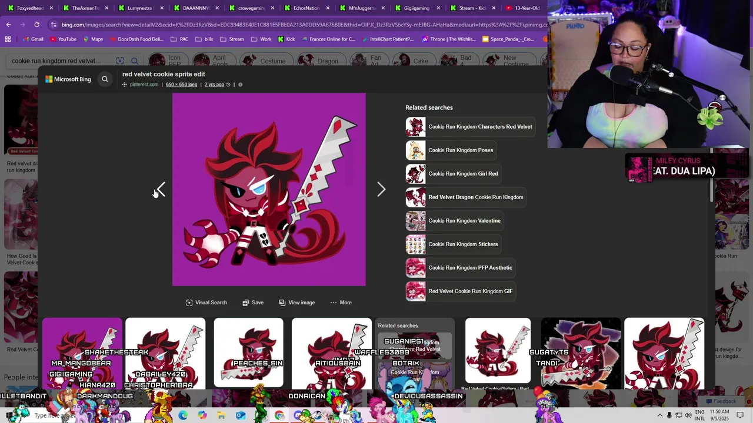The height and width of the screenshot is (423, 753).
Task: Open the pinterest.com source link
Action: [144, 85]
